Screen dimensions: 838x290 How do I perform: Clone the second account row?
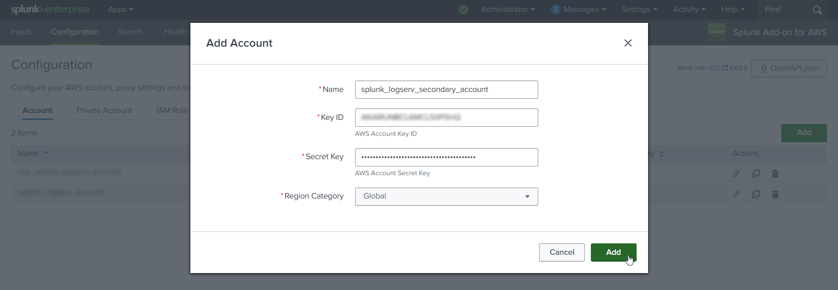tap(756, 194)
